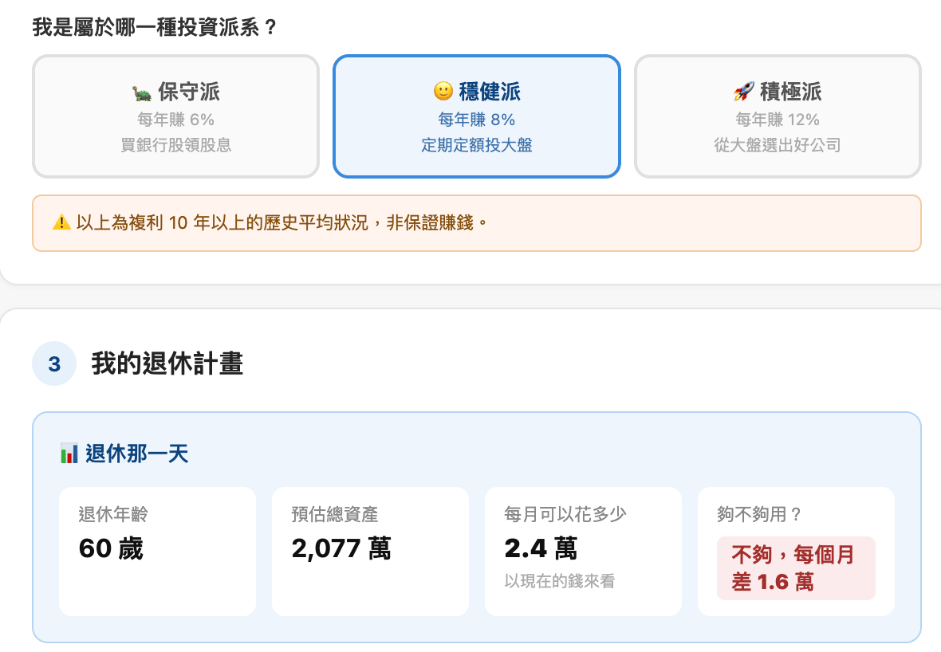941x652 pixels.
Task: Select the 保守派 investment style card
Action: click(x=175, y=116)
